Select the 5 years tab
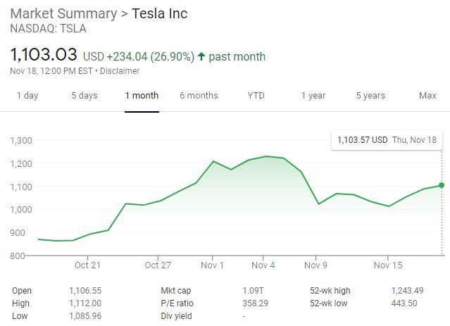Image resolution: width=450 pixels, height=326 pixels. (370, 96)
